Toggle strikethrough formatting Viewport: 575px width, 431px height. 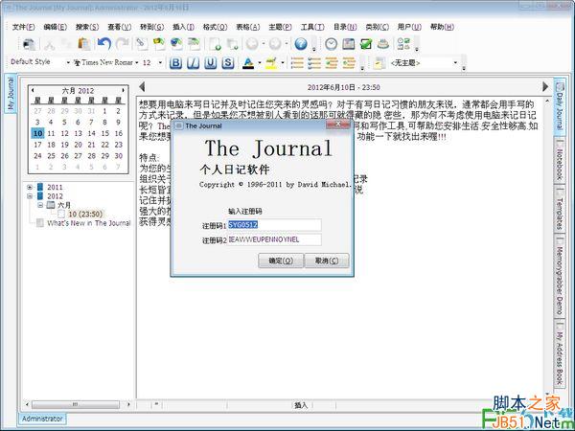click(x=228, y=63)
